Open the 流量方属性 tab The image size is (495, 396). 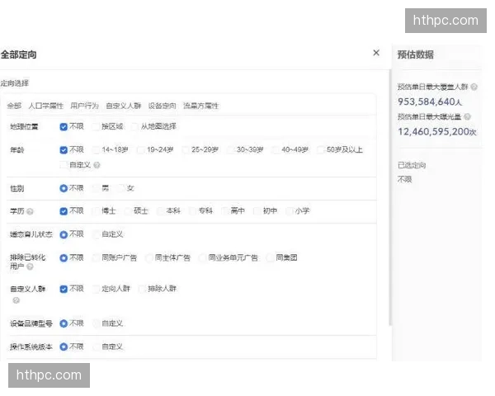tap(200, 106)
